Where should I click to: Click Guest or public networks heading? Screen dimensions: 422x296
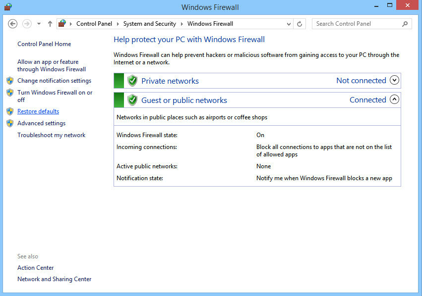[184, 100]
